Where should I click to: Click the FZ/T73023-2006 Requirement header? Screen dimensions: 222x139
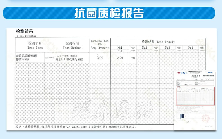(100, 44)
